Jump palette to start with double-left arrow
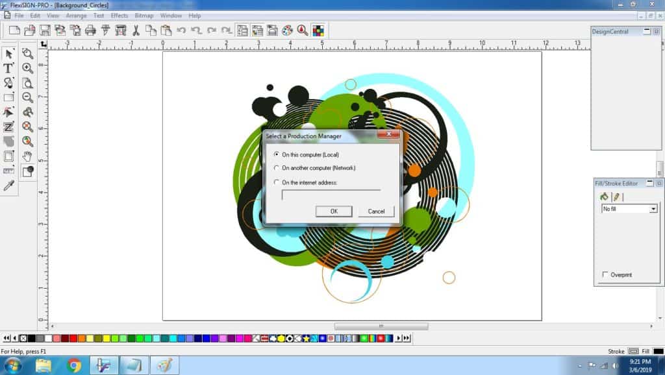Screen dimensions: 665x375 click(x=6, y=338)
